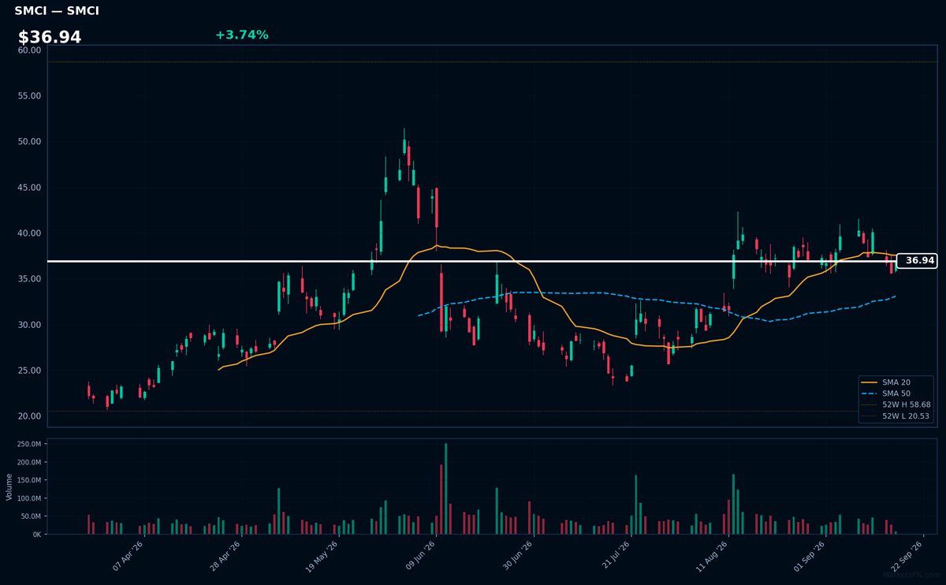Click the 55.00 price axis label

30,95
